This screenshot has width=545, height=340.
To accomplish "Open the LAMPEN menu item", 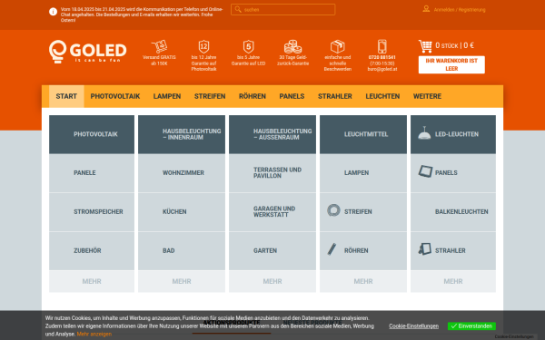I will tap(167, 96).
